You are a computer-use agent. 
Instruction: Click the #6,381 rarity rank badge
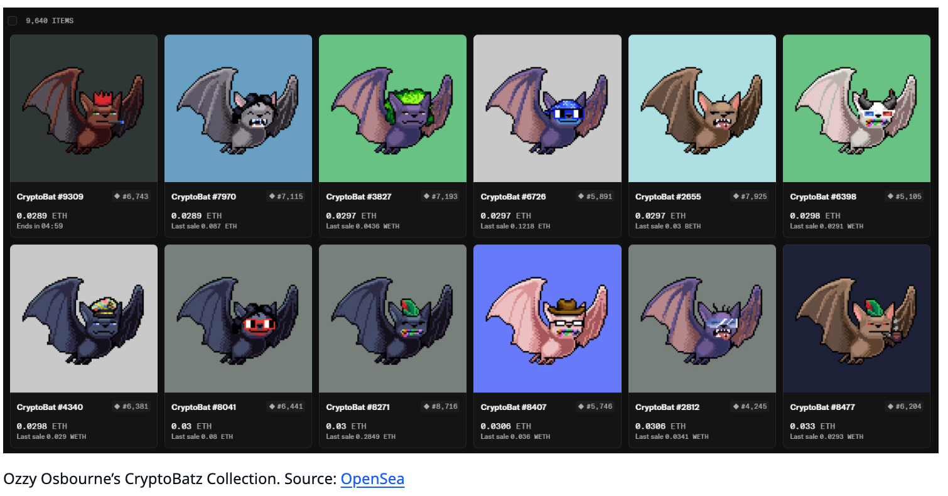point(132,406)
